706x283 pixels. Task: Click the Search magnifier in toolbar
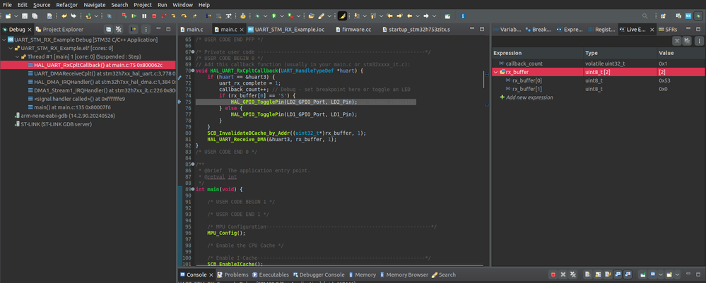(x=645, y=16)
